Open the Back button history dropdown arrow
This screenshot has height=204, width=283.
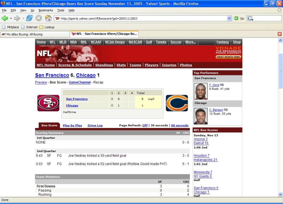pos(11,18)
